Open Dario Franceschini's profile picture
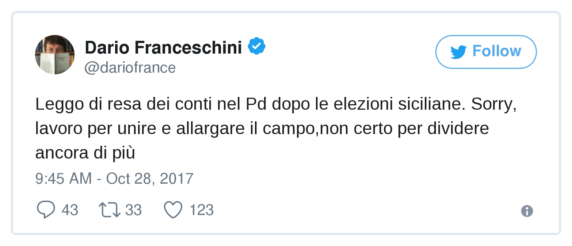 [x=55, y=55]
